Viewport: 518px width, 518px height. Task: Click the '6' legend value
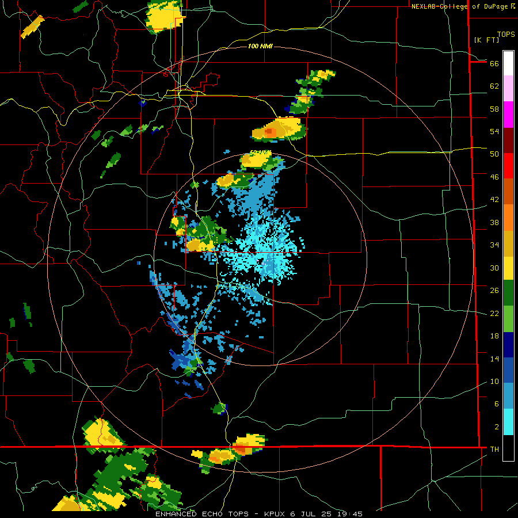pos(496,404)
